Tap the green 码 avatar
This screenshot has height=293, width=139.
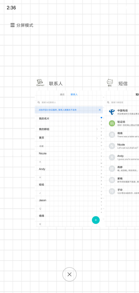tap(112, 123)
